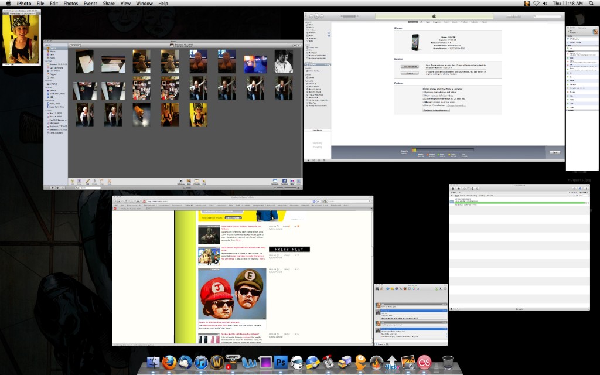Start a Slideshow from iPhoto toolbar

pyautogui.click(x=180, y=181)
